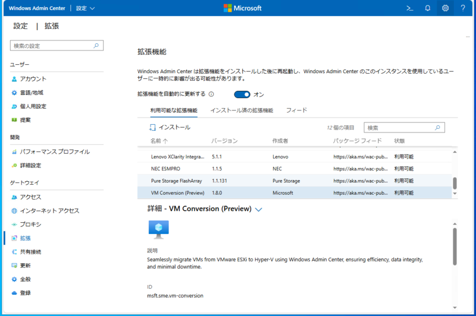Open the help question mark icon

tap(463, 8)
